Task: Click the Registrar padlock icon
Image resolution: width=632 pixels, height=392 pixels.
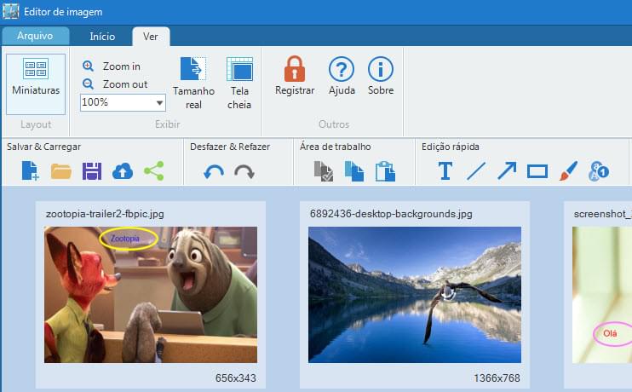Action: coord(295,69)
